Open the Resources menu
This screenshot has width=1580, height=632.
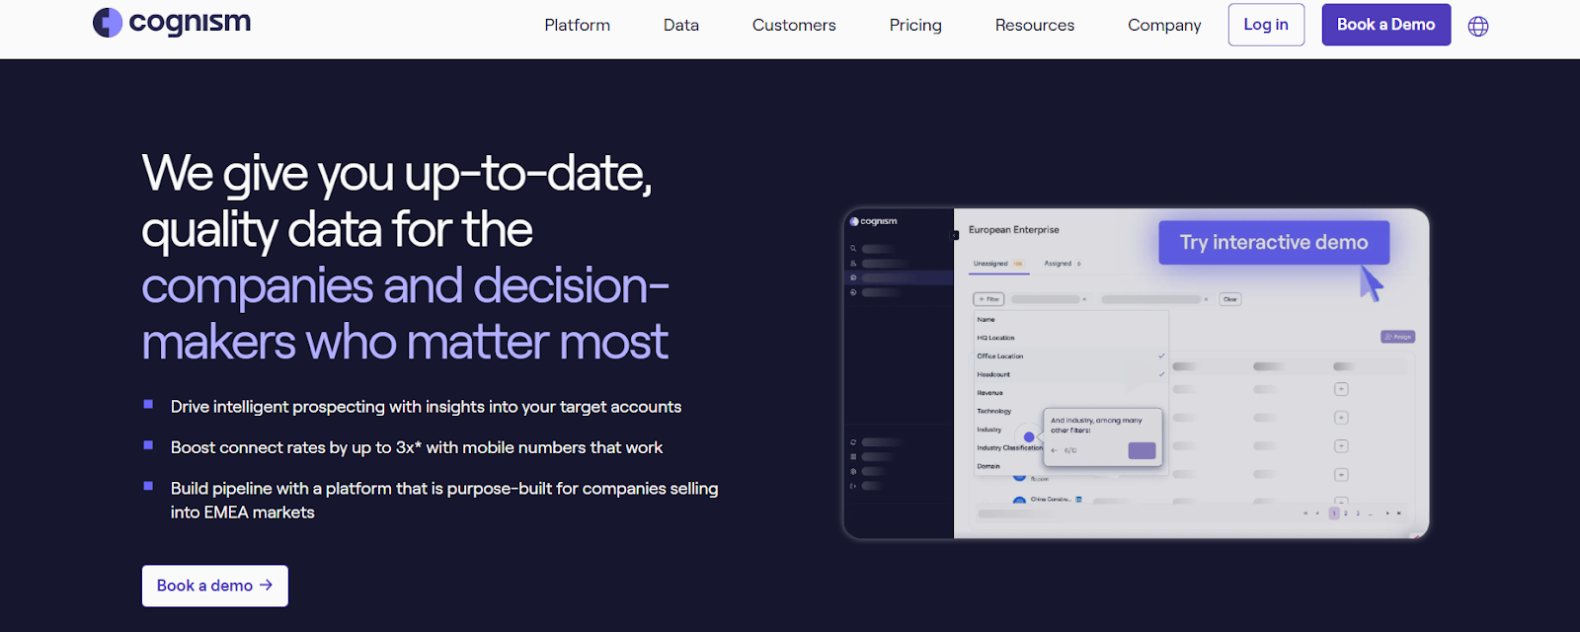click(x=1035, y=25)
